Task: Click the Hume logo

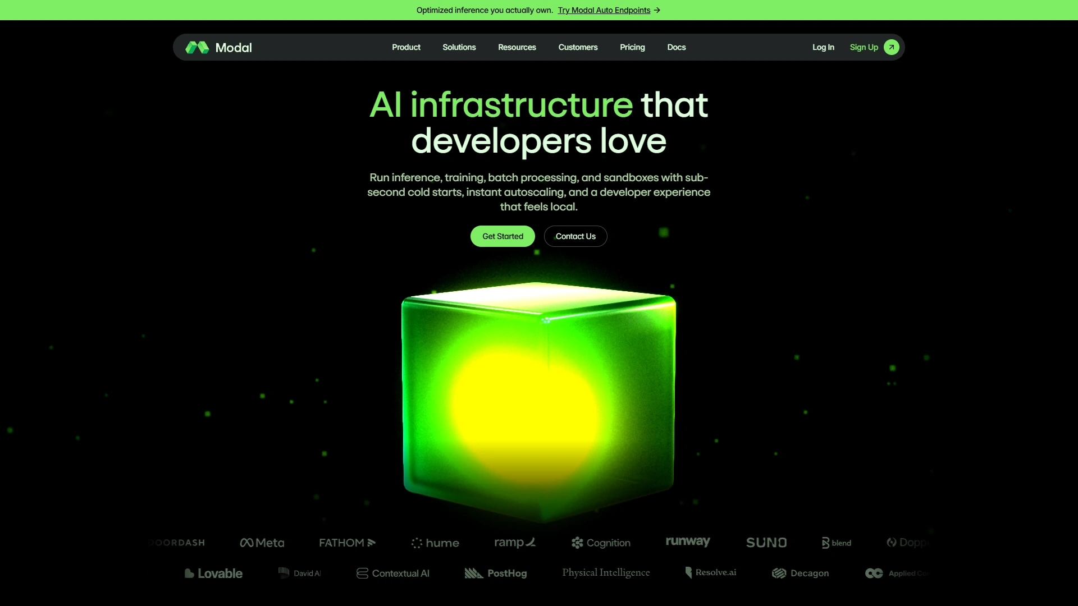Action: (x=435, y=543)
